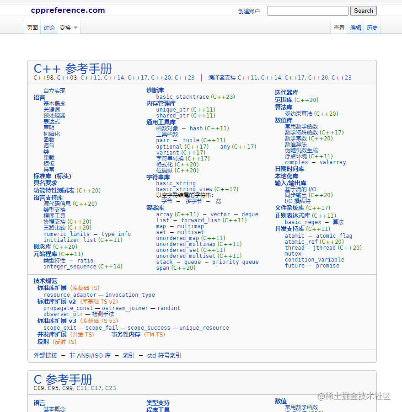Open the 概念库 link
402x412 pixels.
42,247
